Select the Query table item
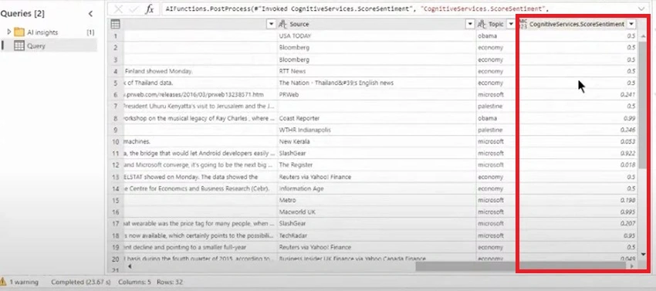This screenshot has width=656, height=291. (36, 46)
